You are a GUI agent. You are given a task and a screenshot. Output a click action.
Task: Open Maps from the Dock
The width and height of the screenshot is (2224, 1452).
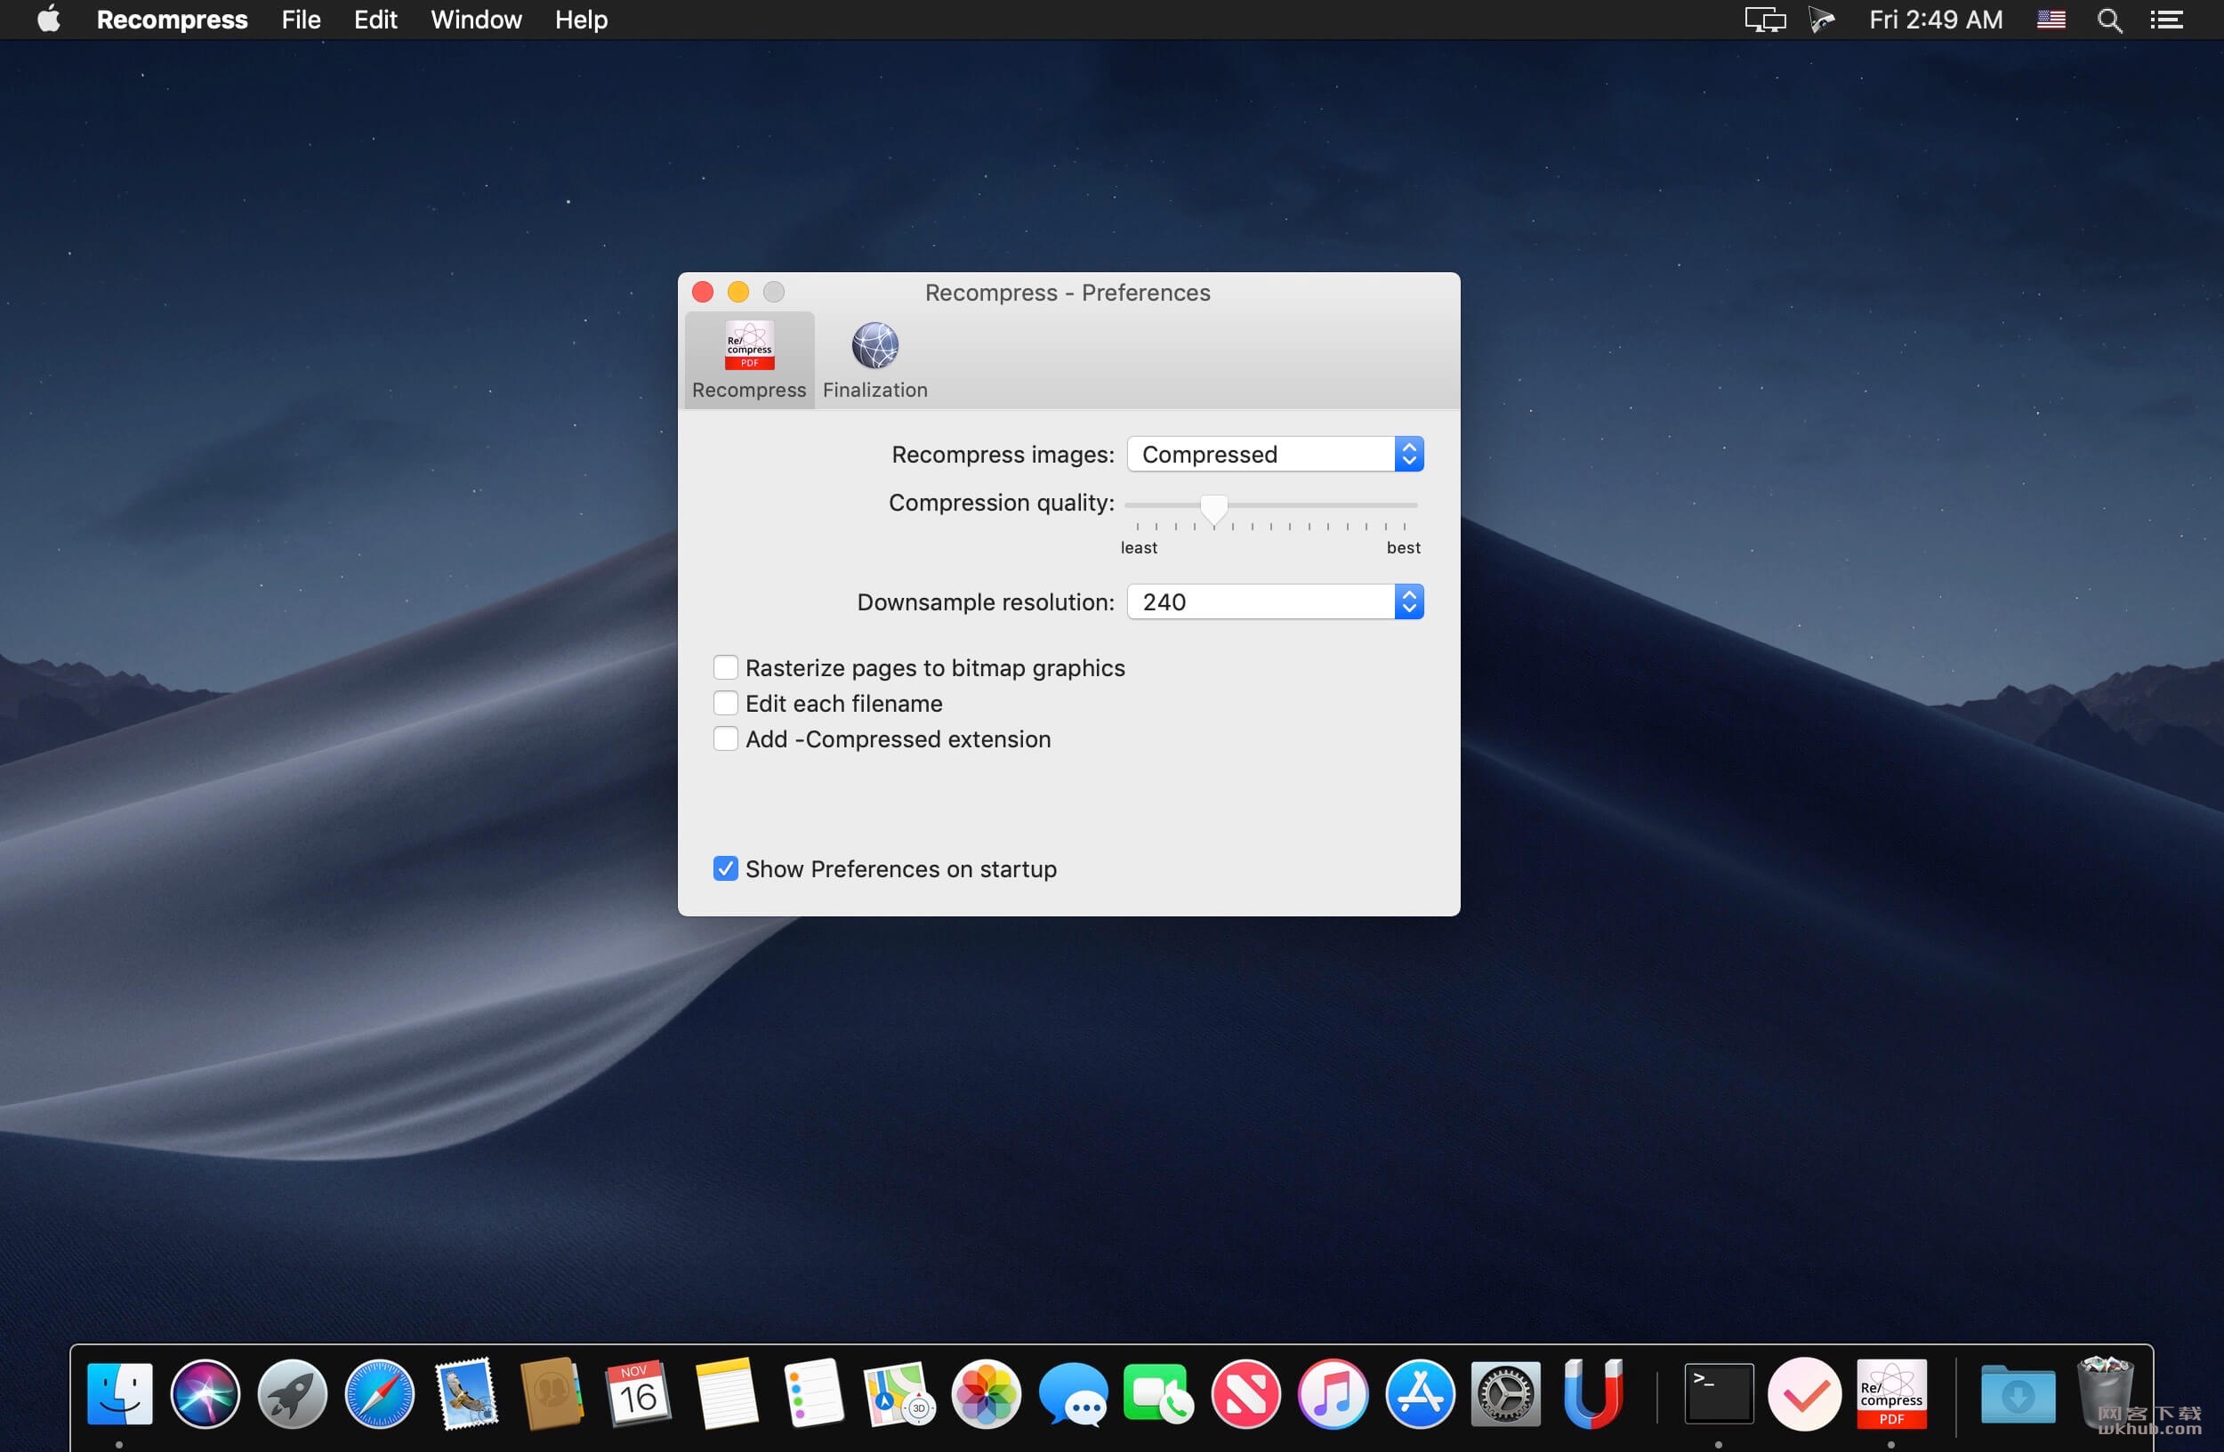899,1393
